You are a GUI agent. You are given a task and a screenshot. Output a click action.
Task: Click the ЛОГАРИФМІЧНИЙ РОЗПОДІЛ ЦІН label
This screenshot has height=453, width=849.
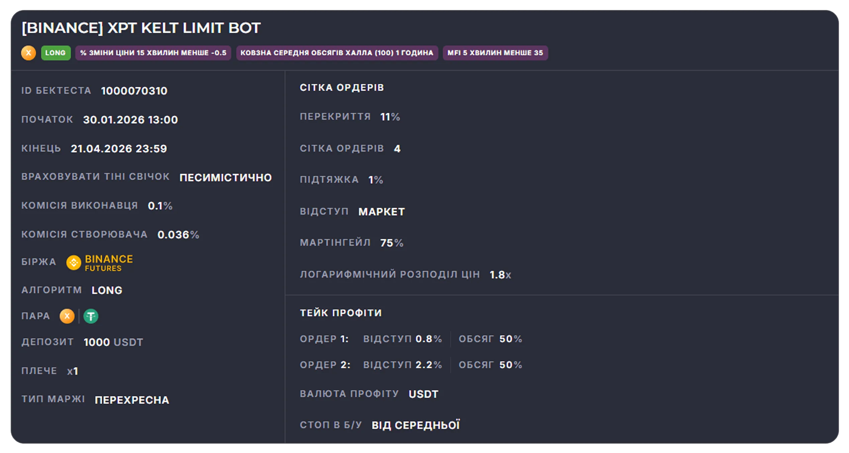[390, 275]
